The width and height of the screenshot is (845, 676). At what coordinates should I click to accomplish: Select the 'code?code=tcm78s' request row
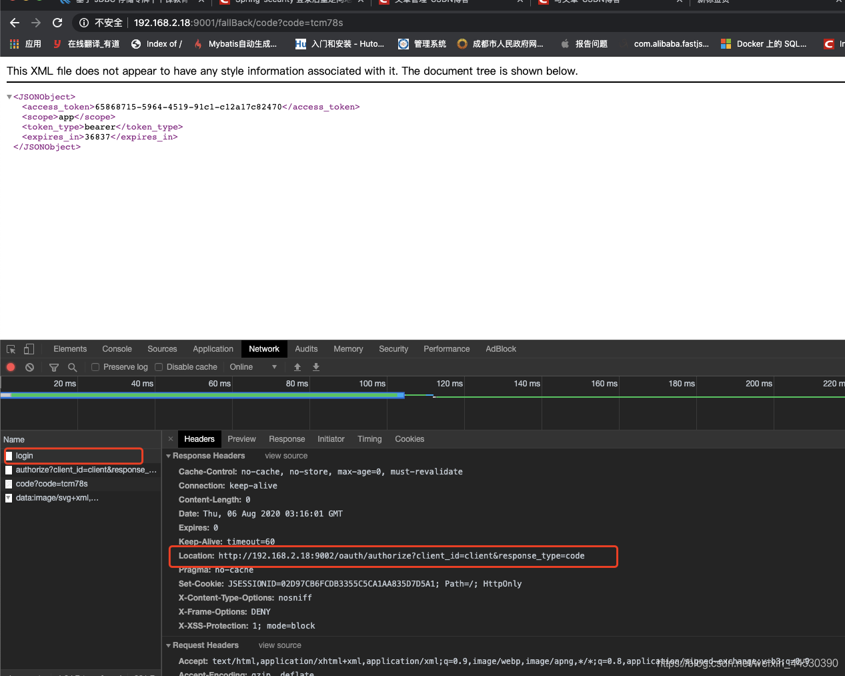(81, 484)
